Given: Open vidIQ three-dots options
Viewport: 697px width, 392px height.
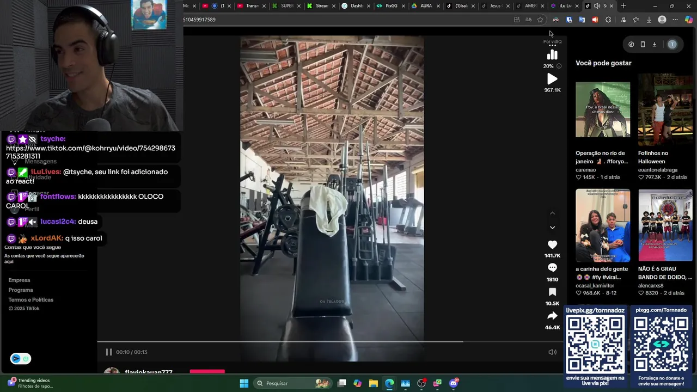Looking at the screenshot, I should coord(552,46).
